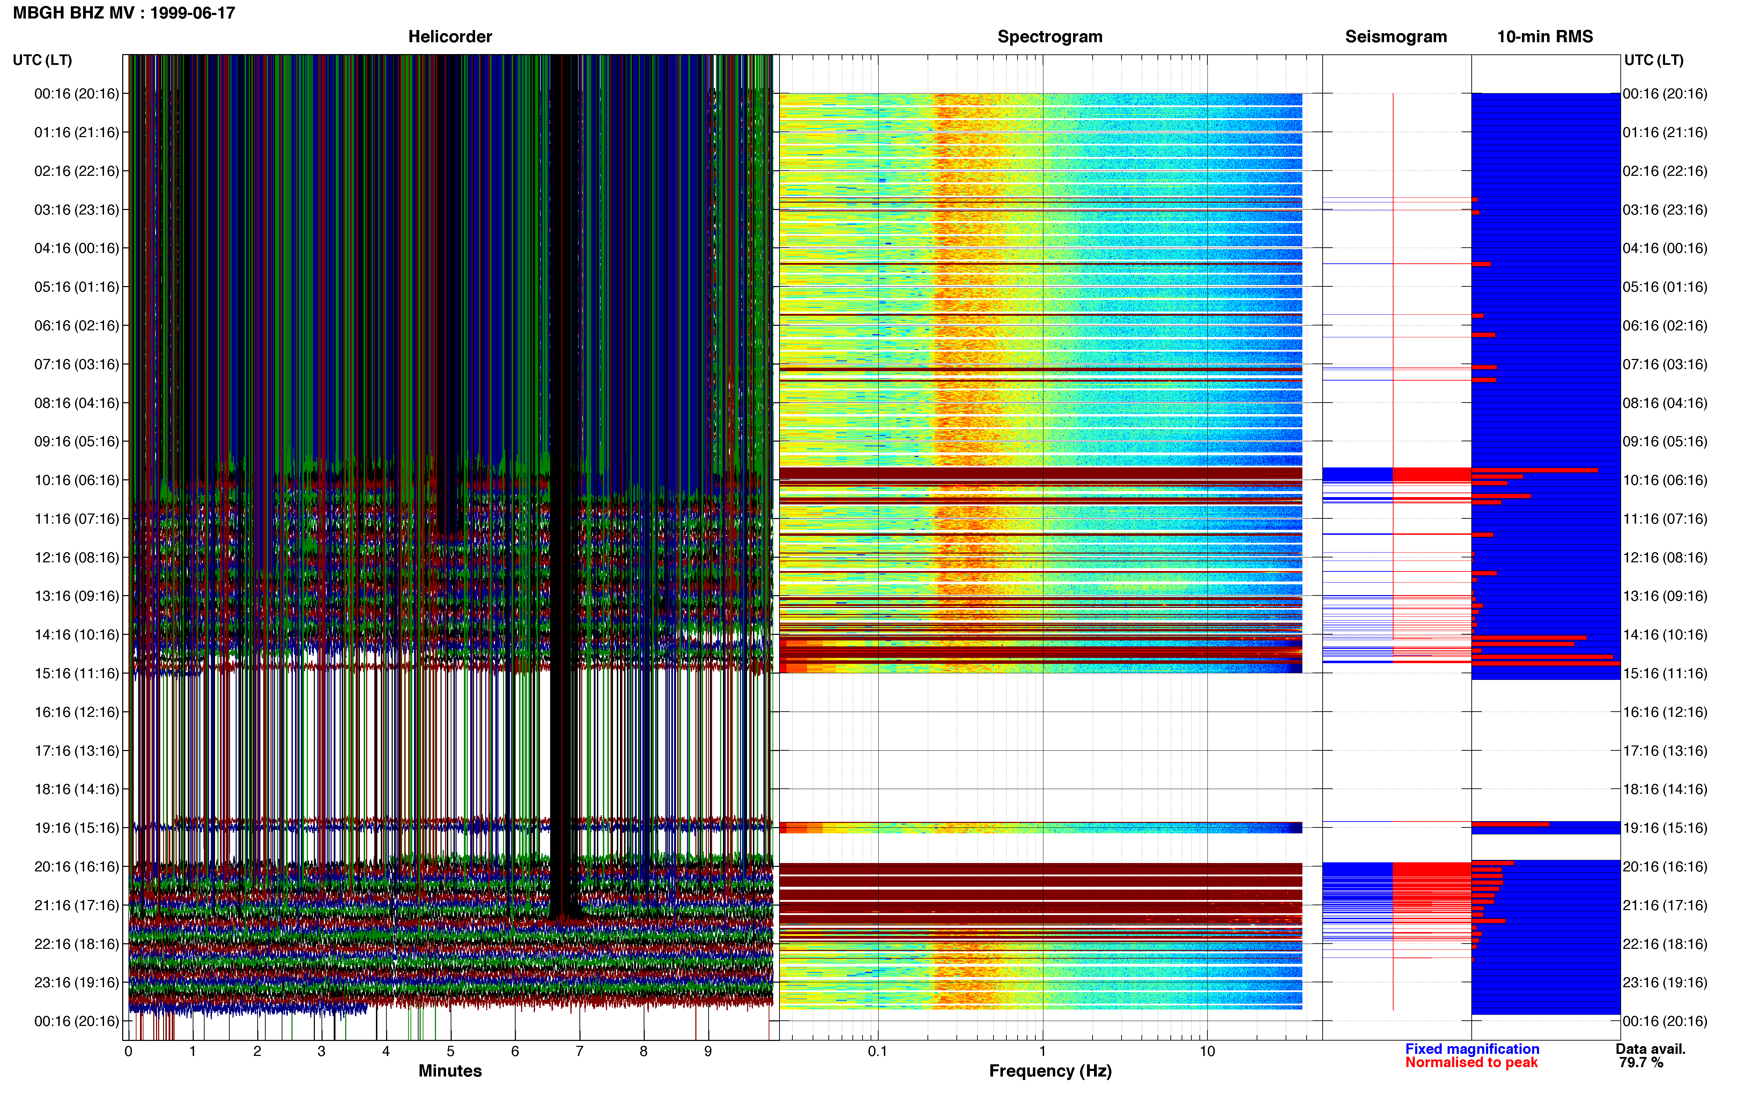Click the right time label '21:16 (17:16)'

pyautogui.click(x=1665, y=905)
